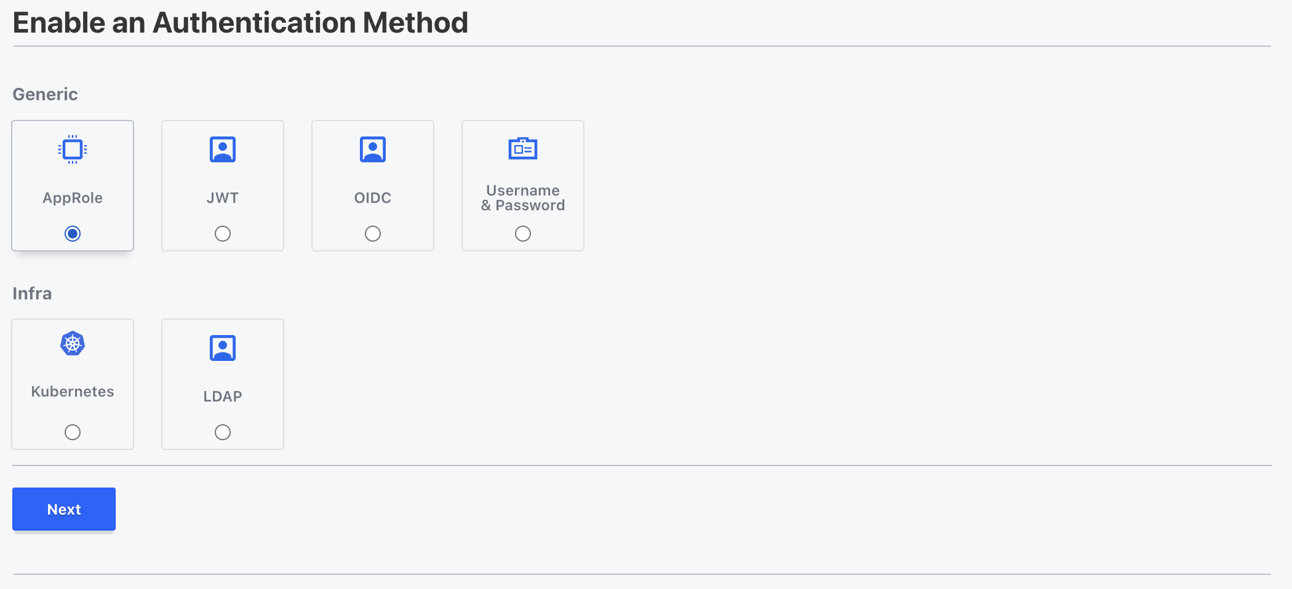The height and width of the screenshot is (589, 1292).
Task: Click the OIDC person icon
Action: pyautogui.click(x=372, y=149)
